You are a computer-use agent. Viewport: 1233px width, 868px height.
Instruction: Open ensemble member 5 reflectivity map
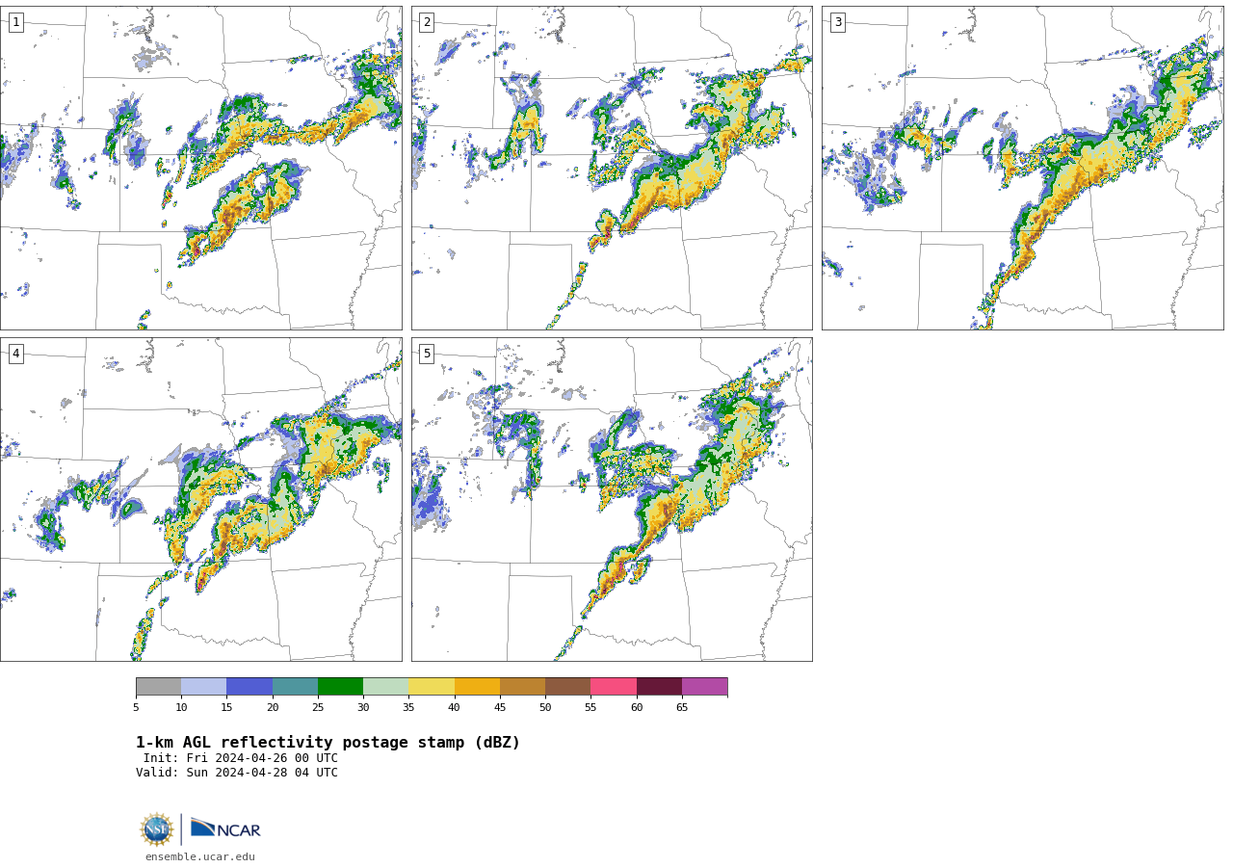click(612, 499)
